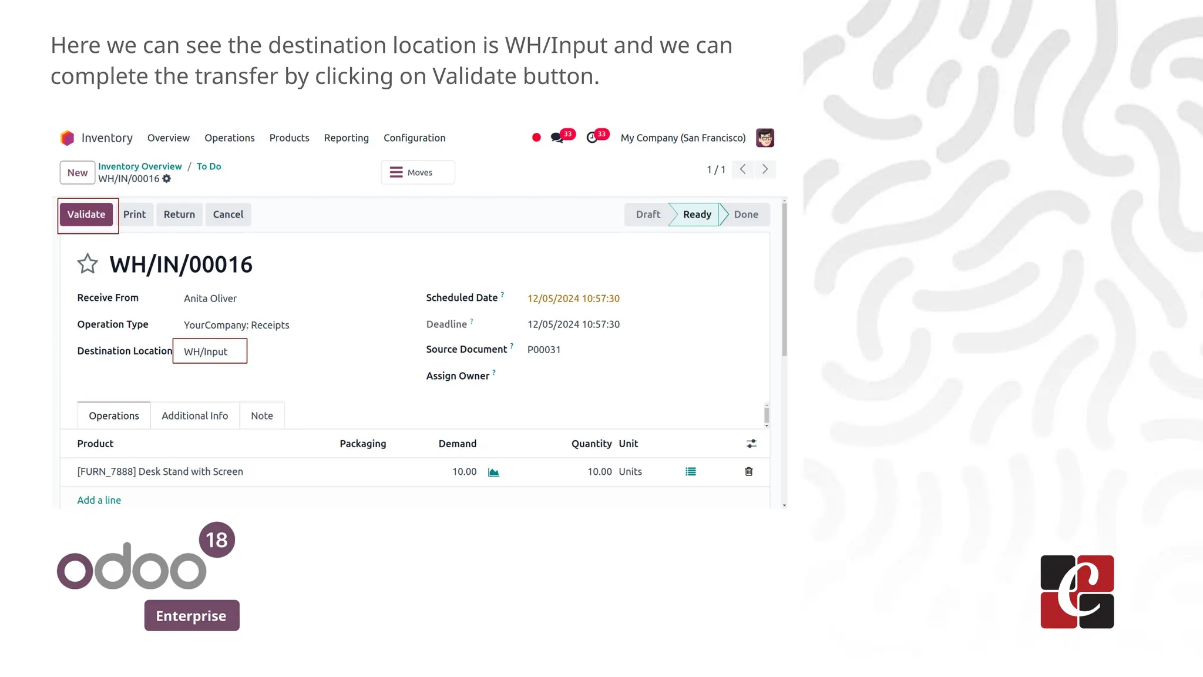
Task: Select the Ready status stage
Action: pos(697,215)
